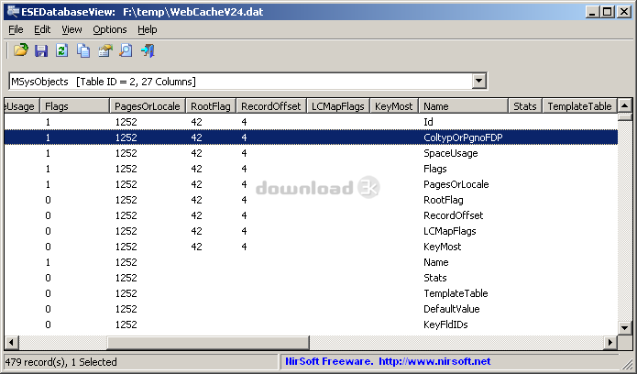Click the Copy selected items icon
This screenshot has width=637, height=374.
click(x=83, y=50)
